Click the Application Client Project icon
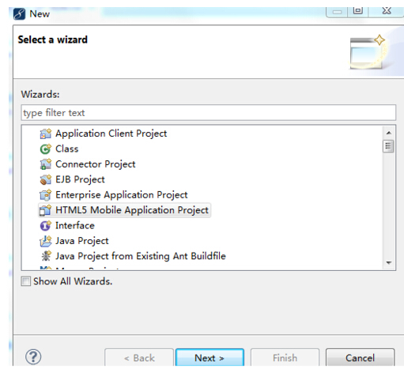The height and width of the screenshot is (376, 404). (x=46, y=133)
